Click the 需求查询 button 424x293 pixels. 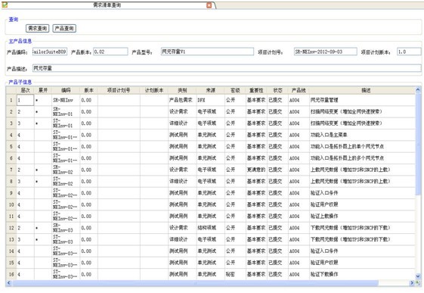pyautogui.click(x=38, y=28)
